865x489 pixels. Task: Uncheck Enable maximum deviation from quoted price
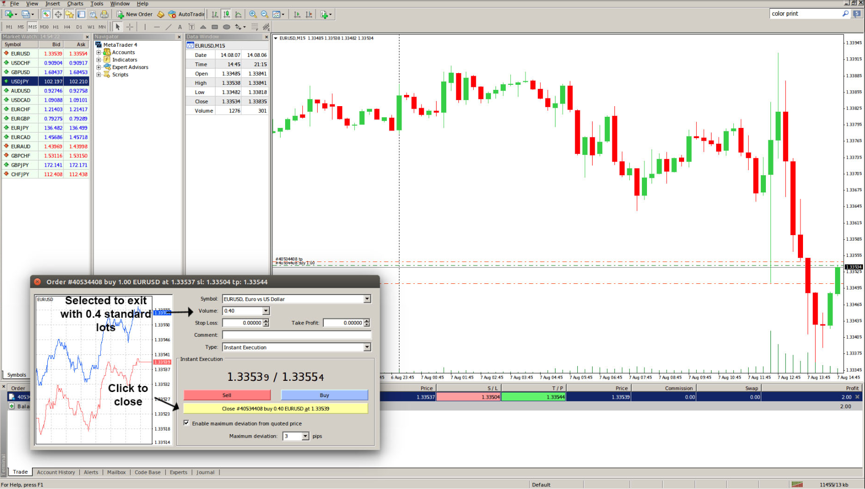click(187, 423)
